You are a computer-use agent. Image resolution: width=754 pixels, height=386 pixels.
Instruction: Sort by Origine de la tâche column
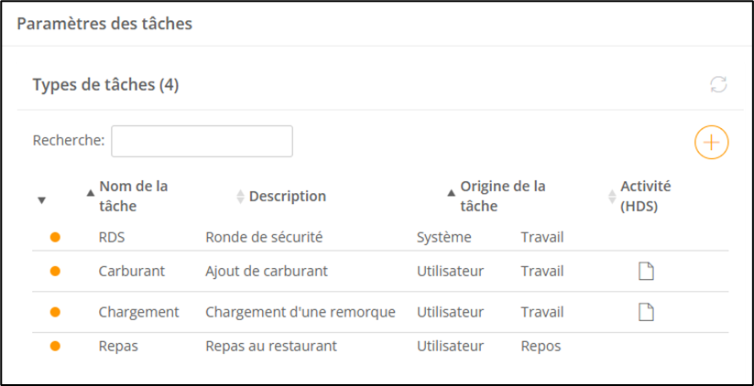pos(502,195)
